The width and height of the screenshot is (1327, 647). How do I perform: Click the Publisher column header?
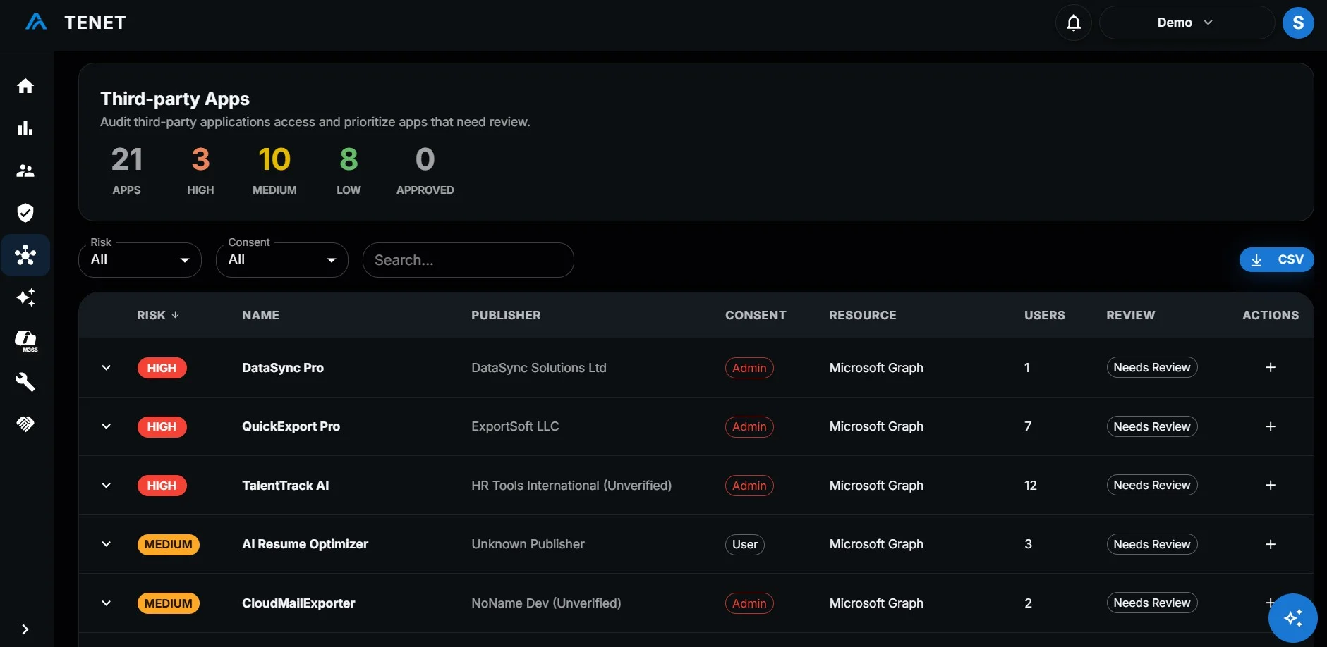(x=506, y=315)
